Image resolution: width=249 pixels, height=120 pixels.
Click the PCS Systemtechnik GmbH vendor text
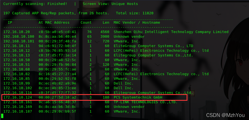coord(138,97)
